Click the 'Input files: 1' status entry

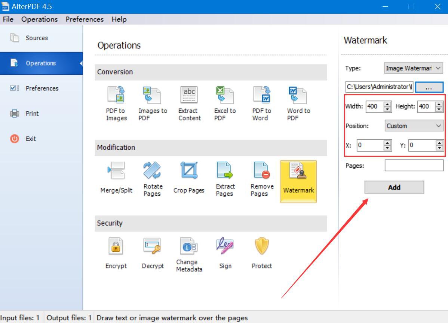20,317
